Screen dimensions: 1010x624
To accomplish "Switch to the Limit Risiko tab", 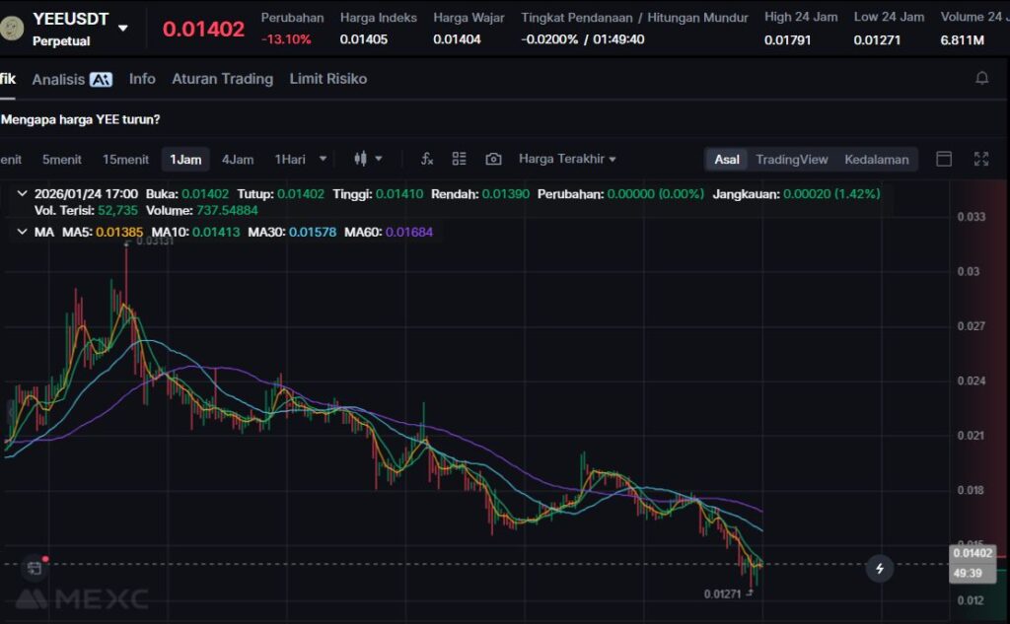I will 327,79.
